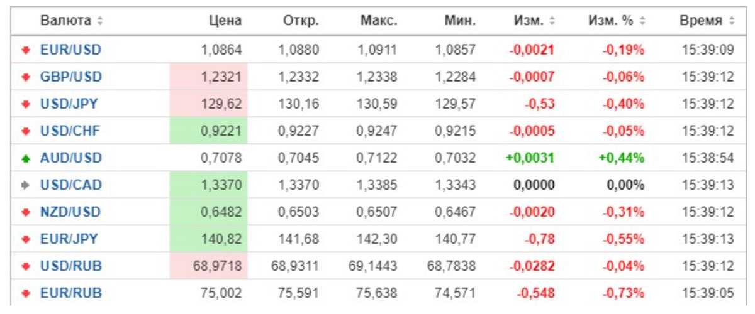The image size is (755, 314).
Task: Open the USD/CHF currency pair link
Action: [x=70, y=131]
